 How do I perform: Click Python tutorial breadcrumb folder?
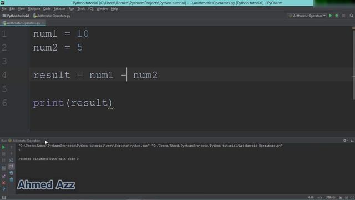coord(16,16)
